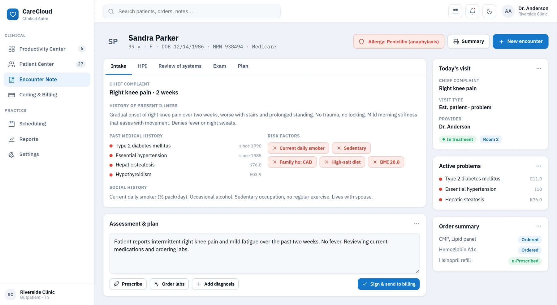
Task: Click Add diagnosis button
Action: coord(215,284)
